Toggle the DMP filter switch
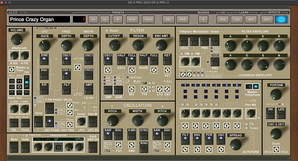The width and height of the screenshot is (298, 161). [x=108, y=90]
